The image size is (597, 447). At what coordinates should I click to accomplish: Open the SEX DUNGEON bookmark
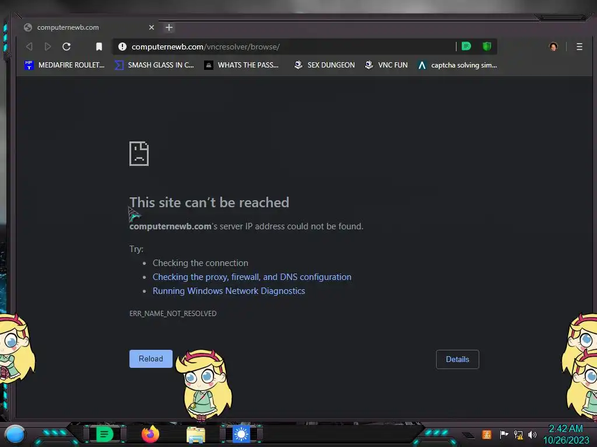(324, 65)
